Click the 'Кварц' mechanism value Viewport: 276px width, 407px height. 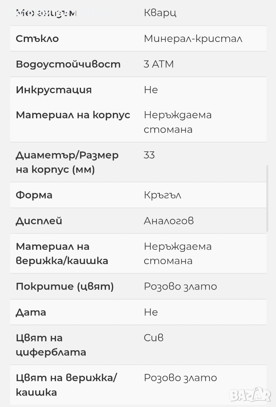(x=160, y=13)
